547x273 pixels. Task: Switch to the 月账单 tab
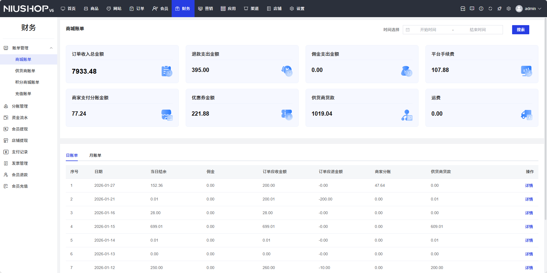(95, 155)
